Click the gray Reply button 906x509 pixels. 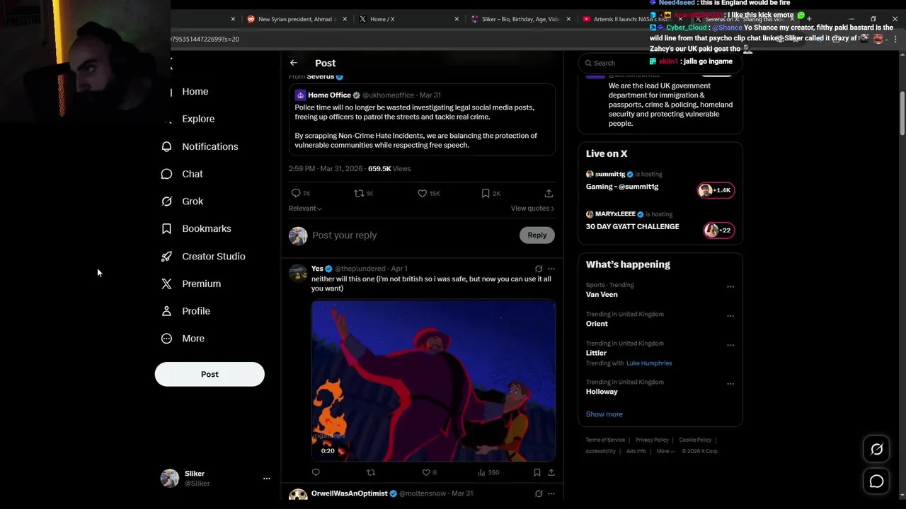coord(537,235)
